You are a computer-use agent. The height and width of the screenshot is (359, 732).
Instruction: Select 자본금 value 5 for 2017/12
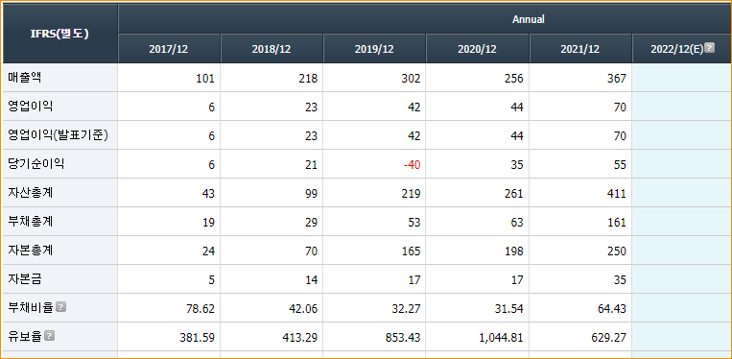212,280
